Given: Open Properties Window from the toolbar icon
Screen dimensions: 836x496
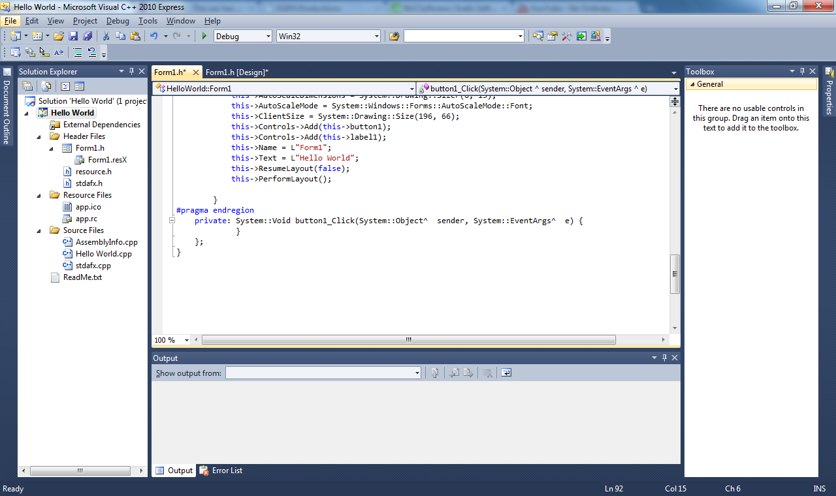Looking at the screenshot, I should tap(553, 36).
